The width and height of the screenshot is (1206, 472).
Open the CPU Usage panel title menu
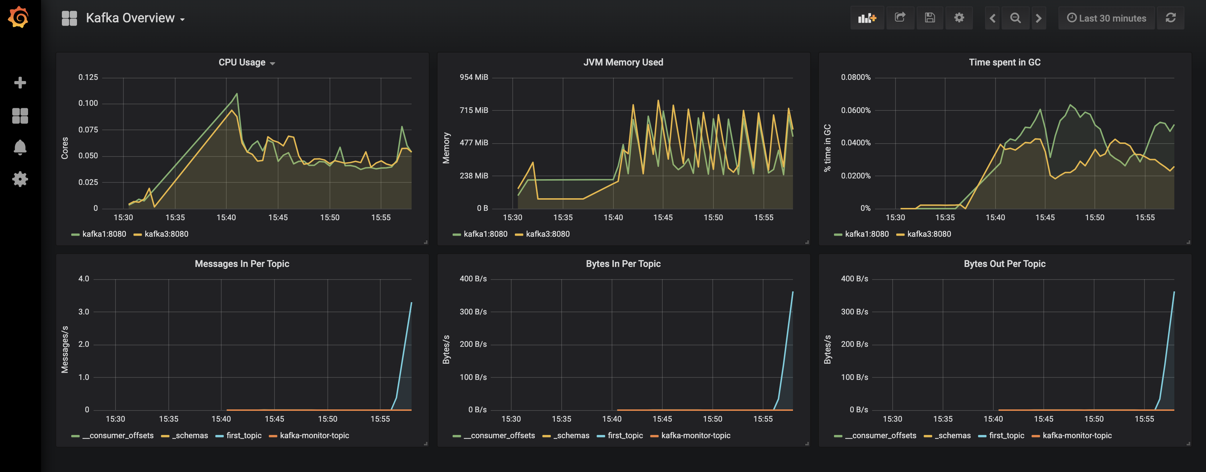click(x=247, y=62)
